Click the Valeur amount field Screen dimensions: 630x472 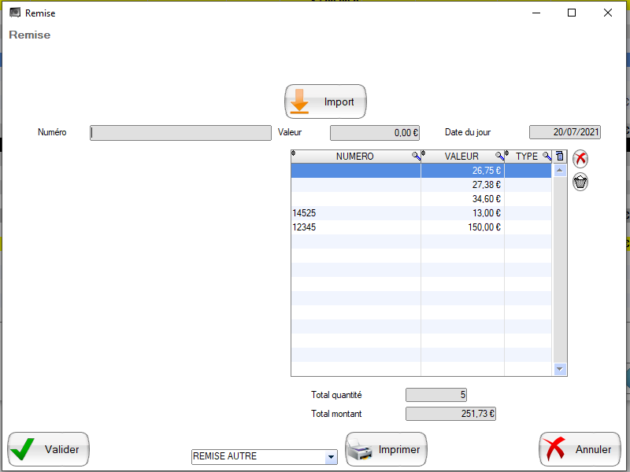click(375, 133)
